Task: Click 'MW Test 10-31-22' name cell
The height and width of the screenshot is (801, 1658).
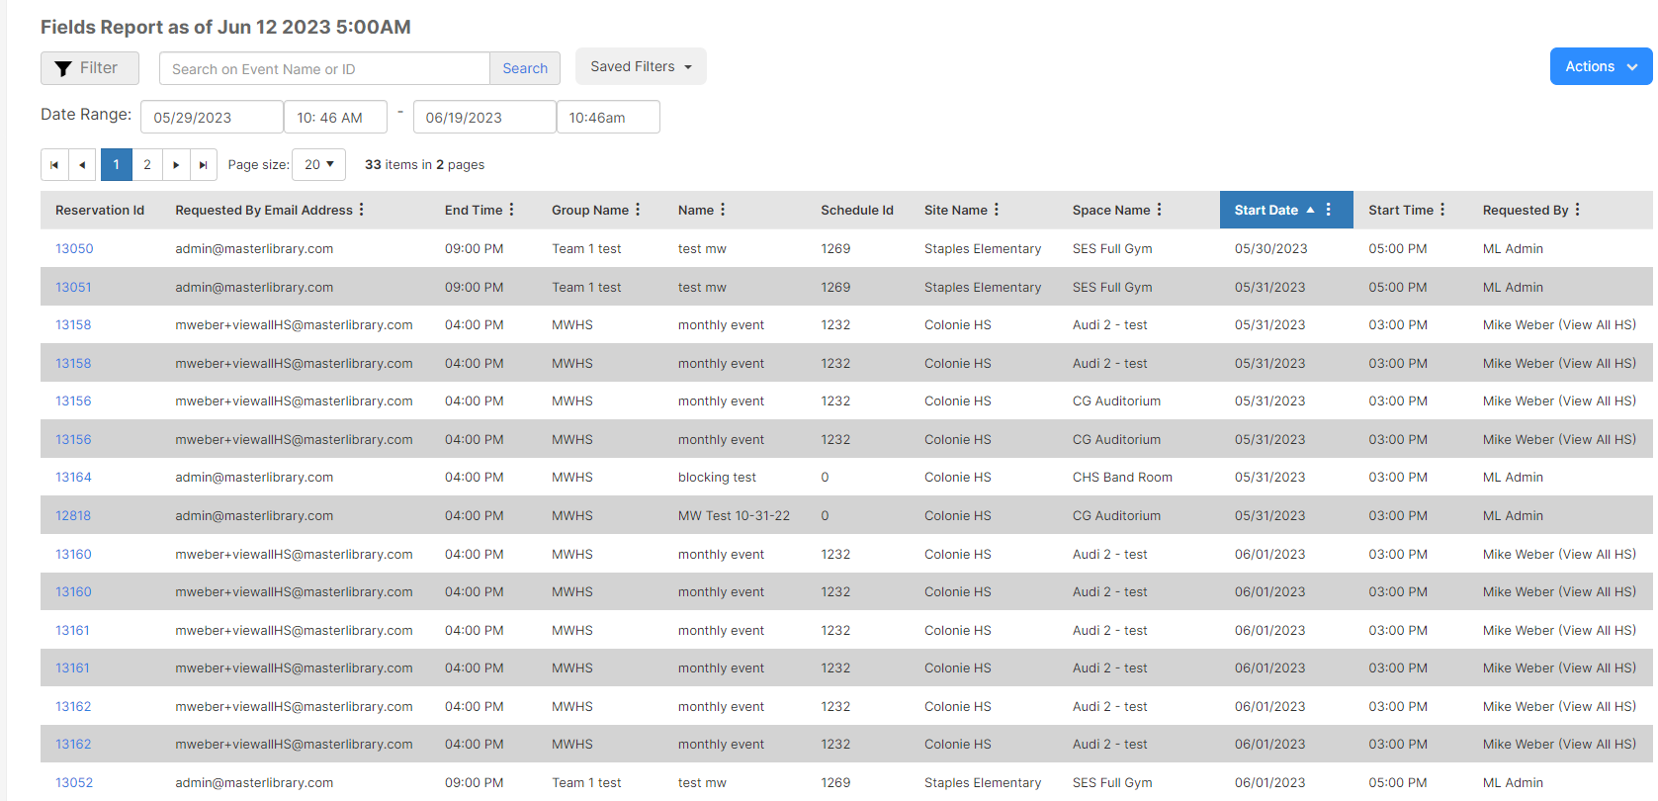Action: (734, 516)
